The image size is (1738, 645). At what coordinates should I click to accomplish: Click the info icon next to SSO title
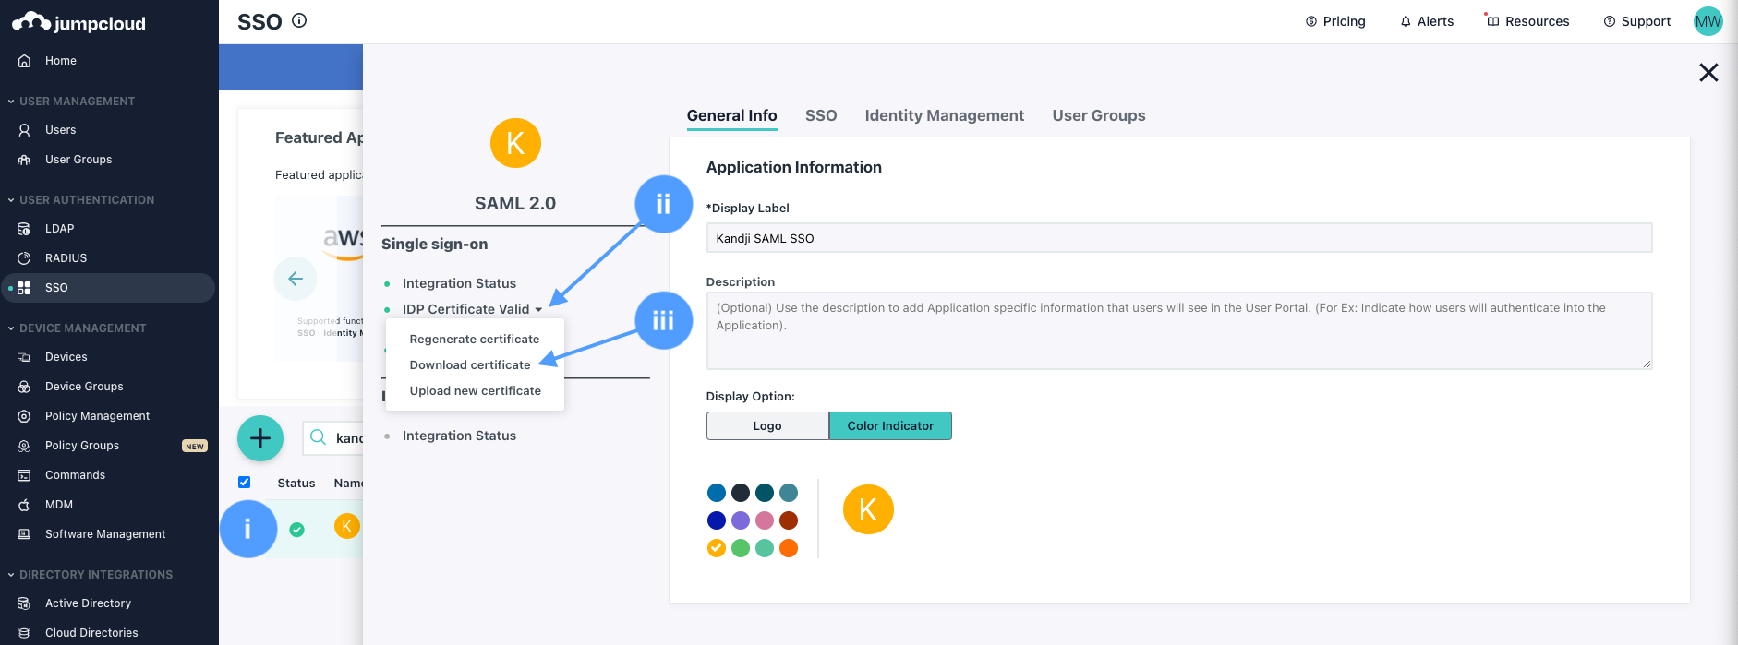[299, 20]
